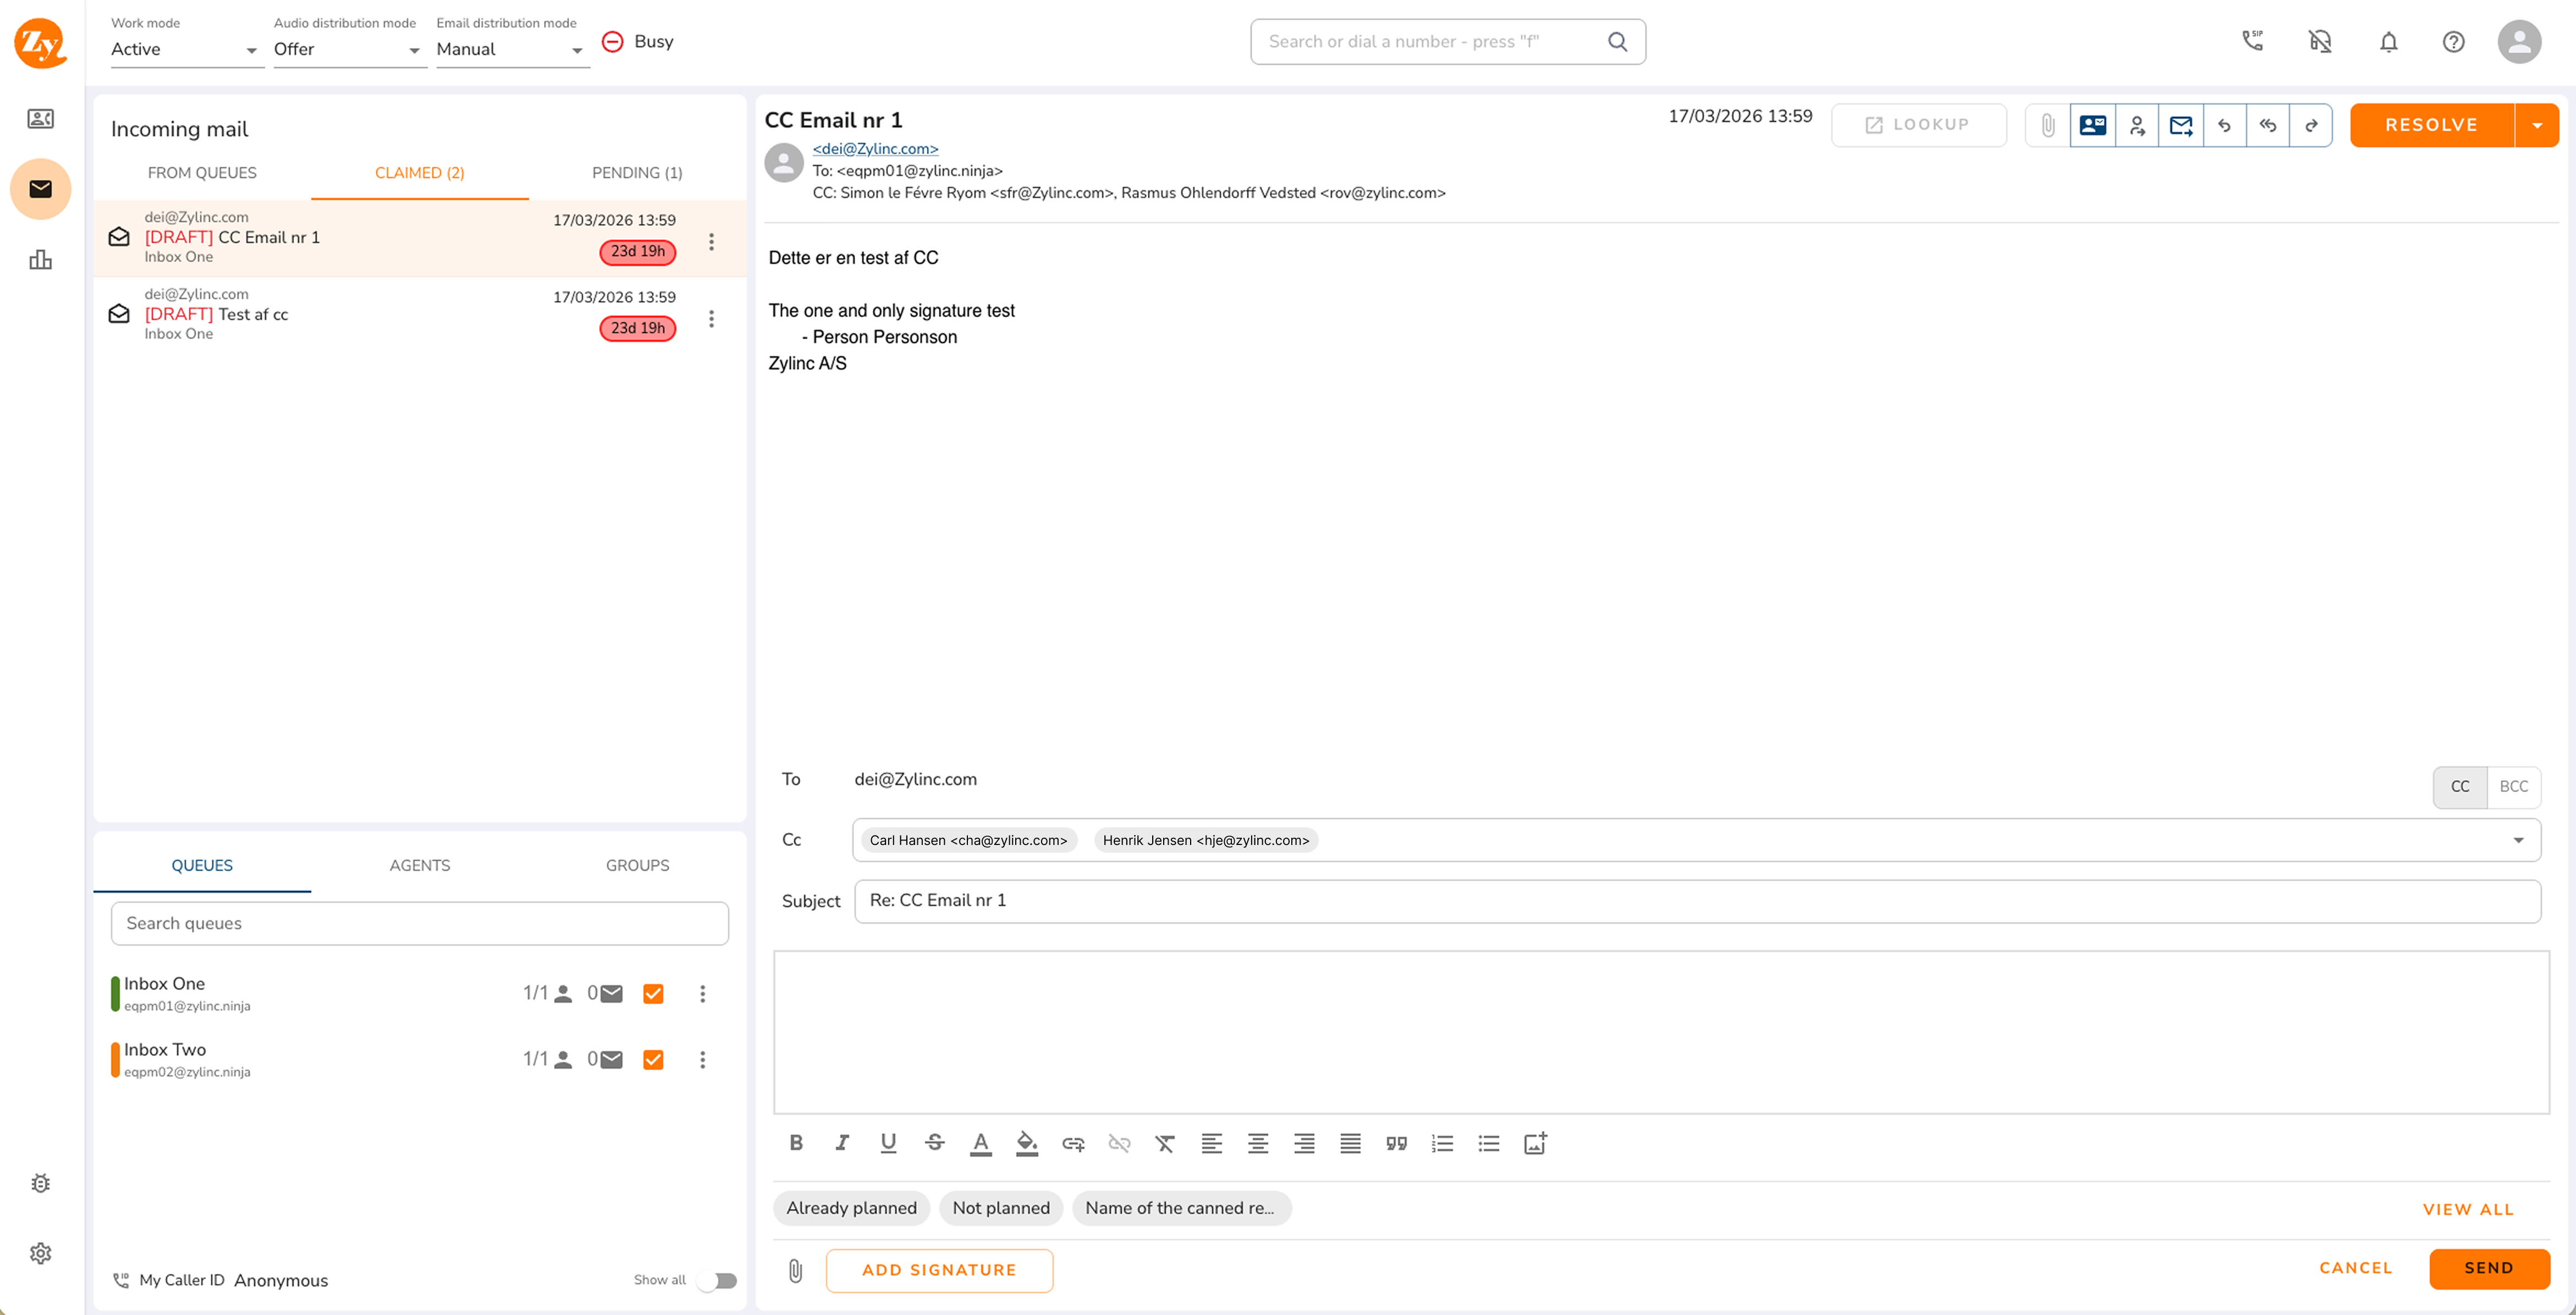Send the email reply
This screenshot has width=2576, height=1315.
(x=2488, y=1268)
